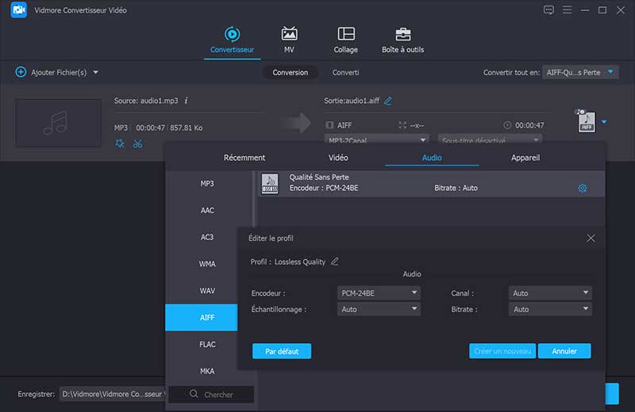Viewport: 635px width, 412px height.
Task: Click the Chercher search field
Action: click(x=218, y=395)
